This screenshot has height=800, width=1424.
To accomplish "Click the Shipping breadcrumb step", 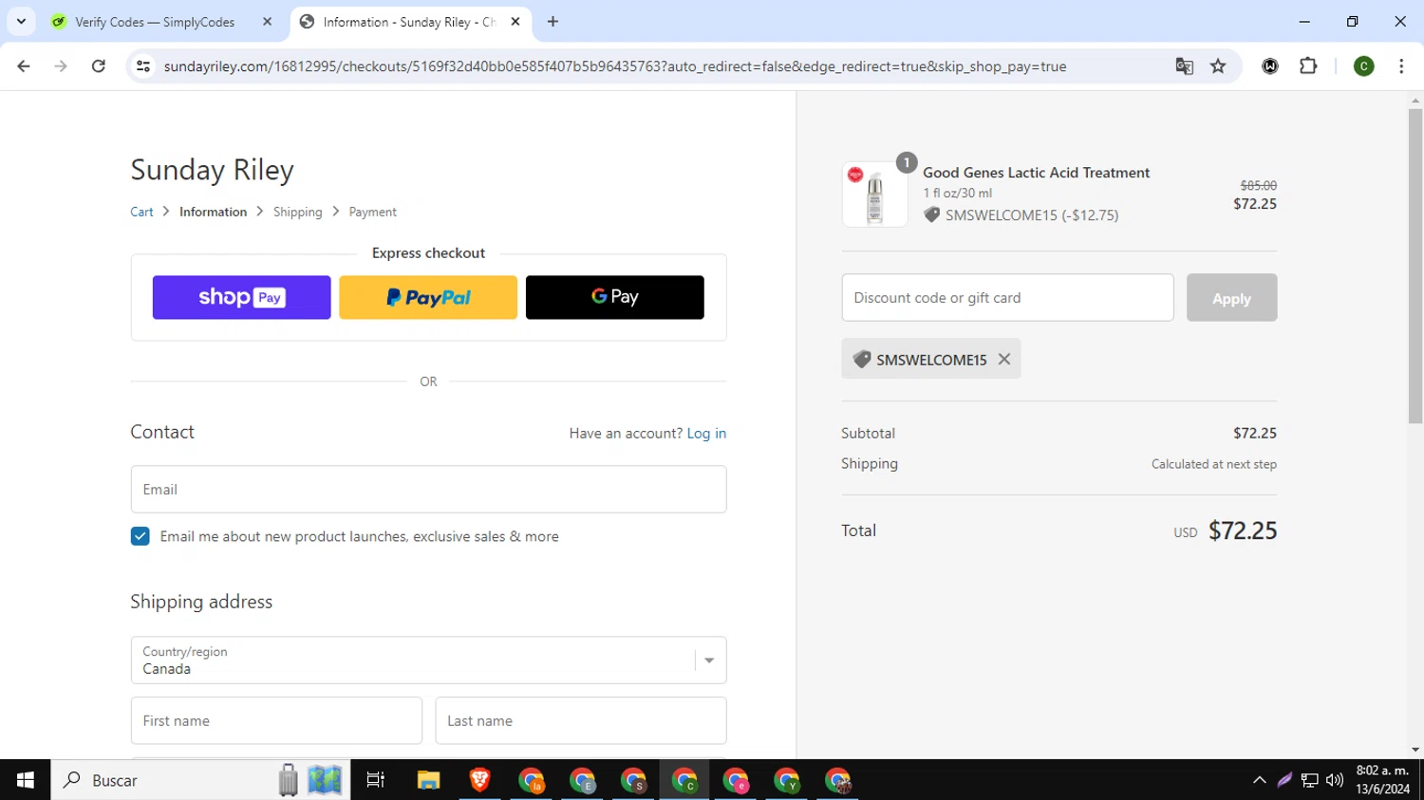I will 298,212.
